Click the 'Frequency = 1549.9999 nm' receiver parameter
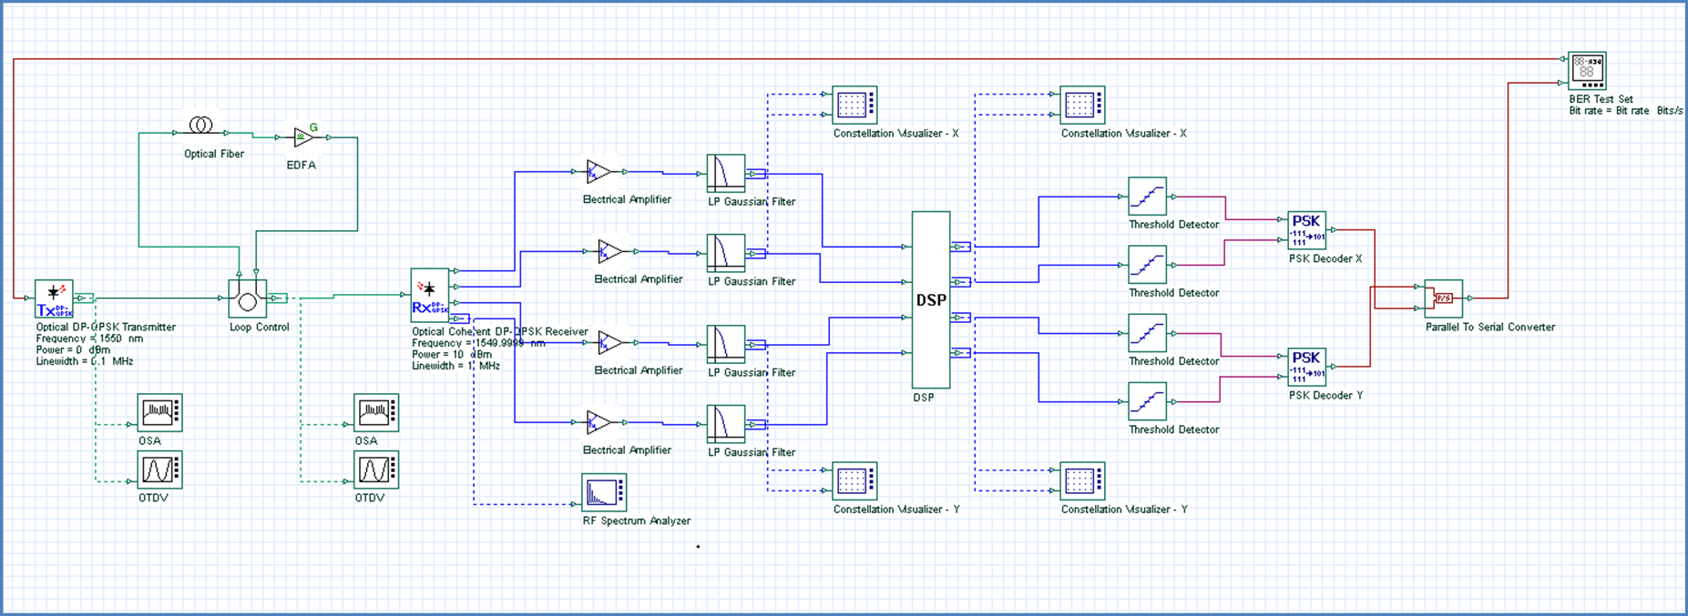Screen dimensions: 1688x616 [x=478, y=343]
